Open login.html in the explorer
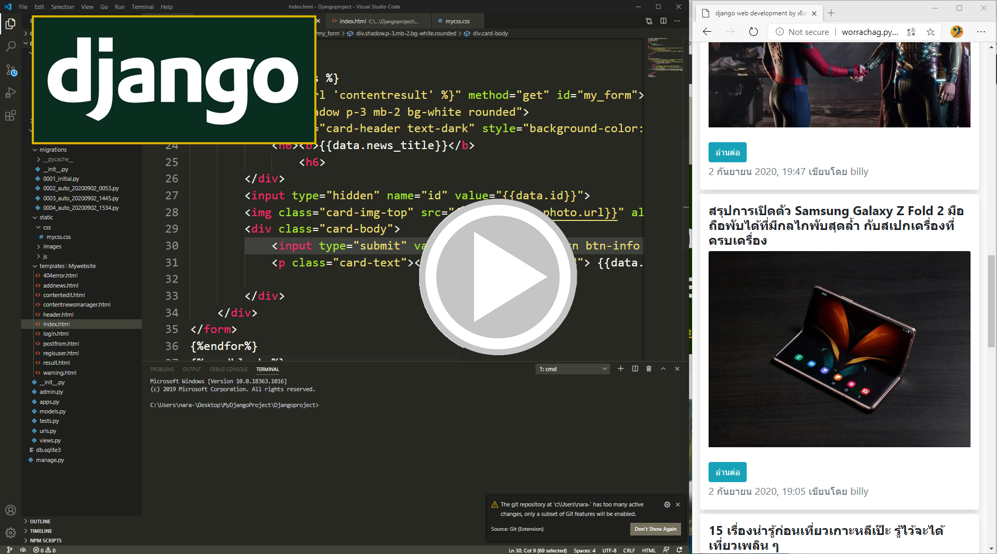The width and height of the screenshot is (997, 554). [x=56, y=334]
